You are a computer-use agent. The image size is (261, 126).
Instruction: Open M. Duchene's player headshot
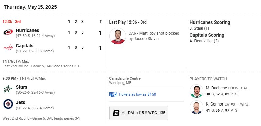(x=197, y=91)
